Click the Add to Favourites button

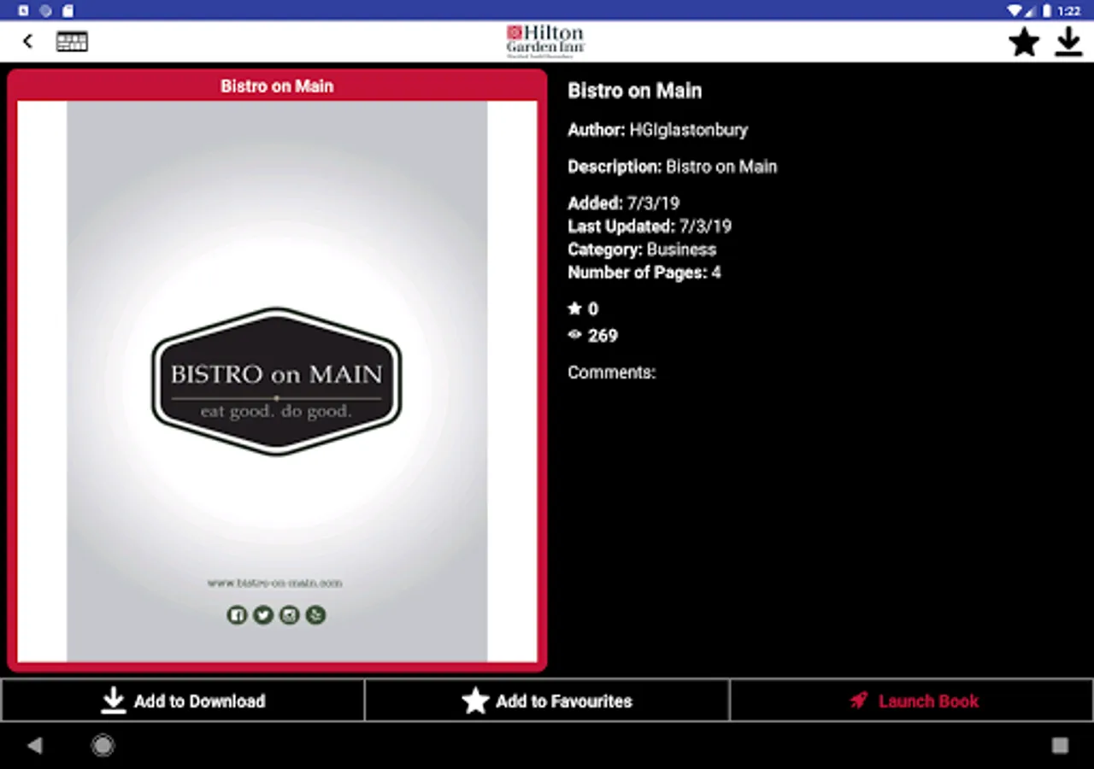547,701
